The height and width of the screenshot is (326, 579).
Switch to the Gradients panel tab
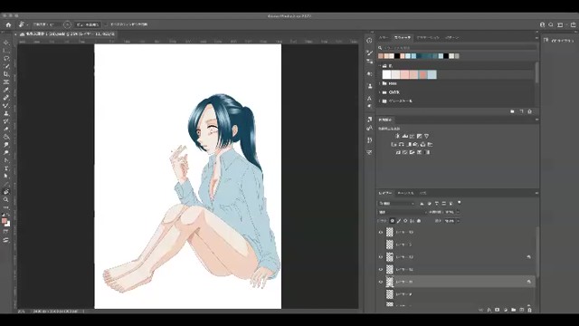click(428, 38)
